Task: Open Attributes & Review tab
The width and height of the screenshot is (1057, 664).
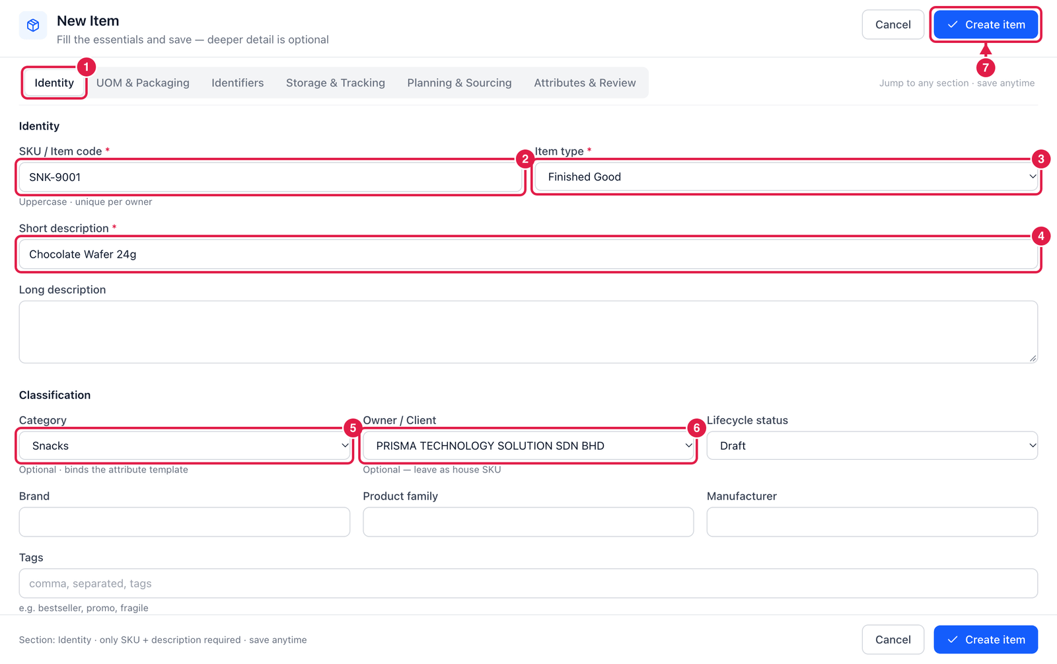Action: [x=585, y=83]
